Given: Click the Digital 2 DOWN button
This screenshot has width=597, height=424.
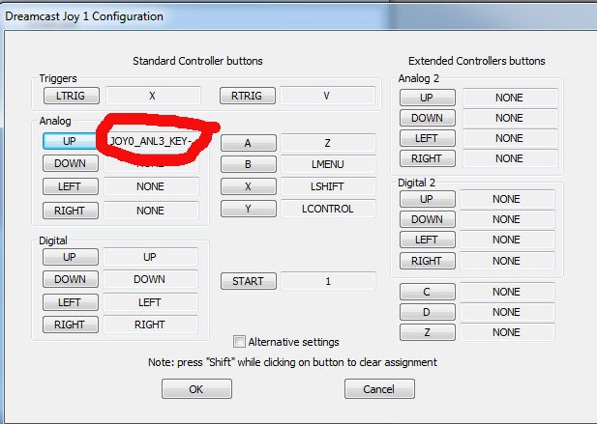Looking at the screenshot, I should coord(428,219).
